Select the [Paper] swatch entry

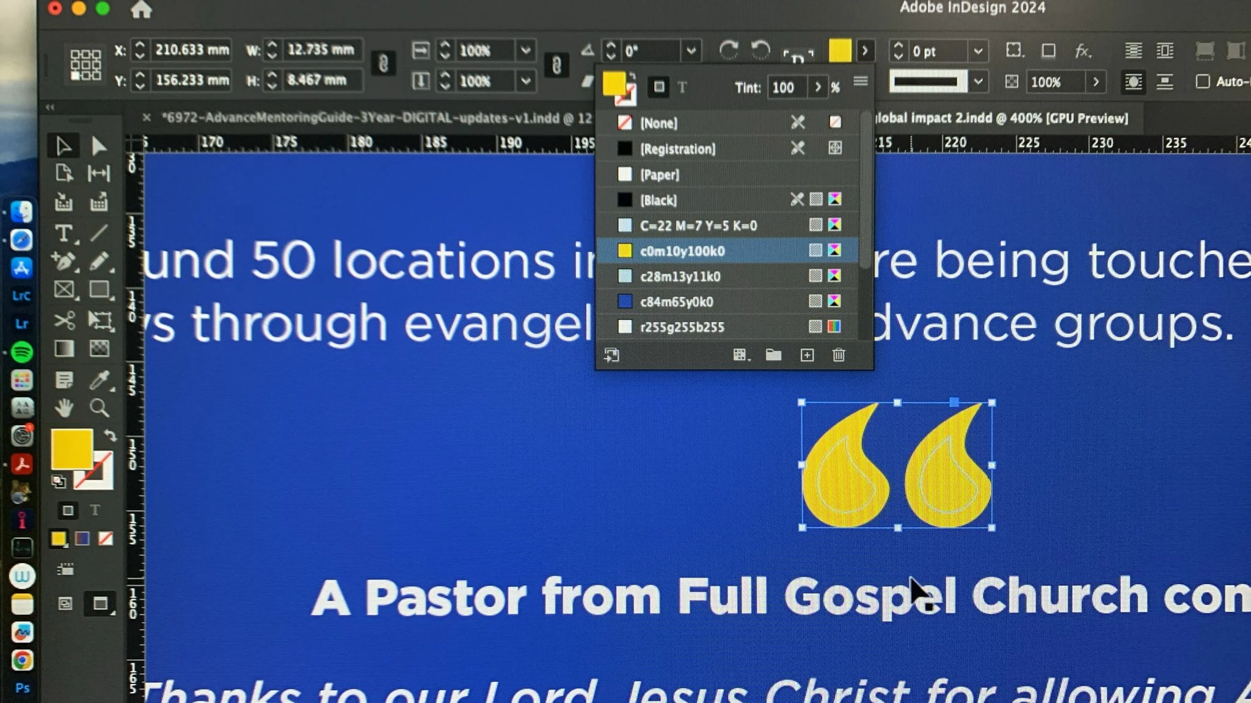tap(660, 175)
